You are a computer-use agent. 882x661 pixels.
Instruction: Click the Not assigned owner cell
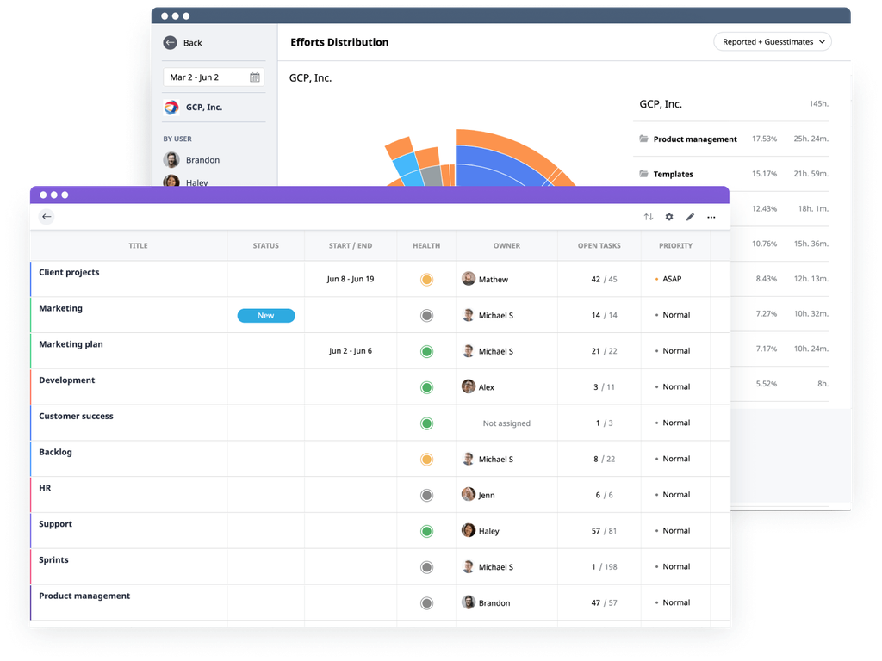click(x=506, y=423)
